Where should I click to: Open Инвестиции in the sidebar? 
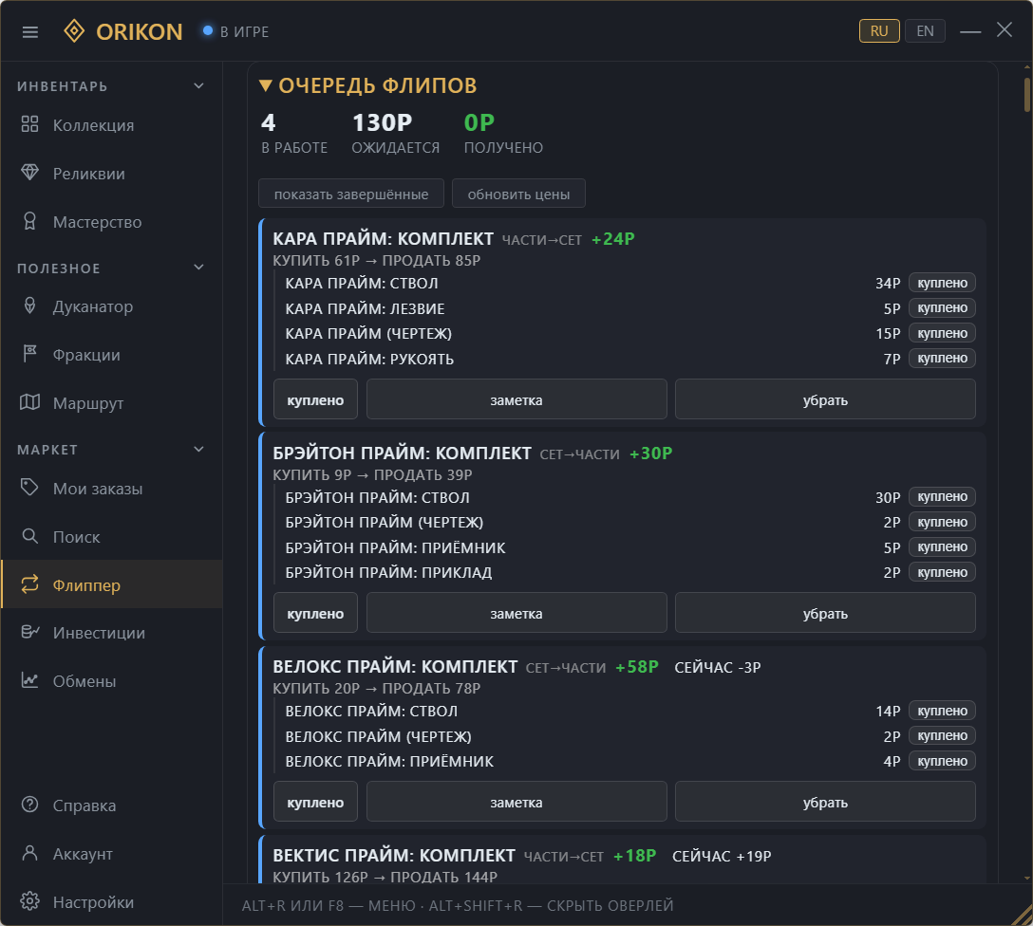112,633
